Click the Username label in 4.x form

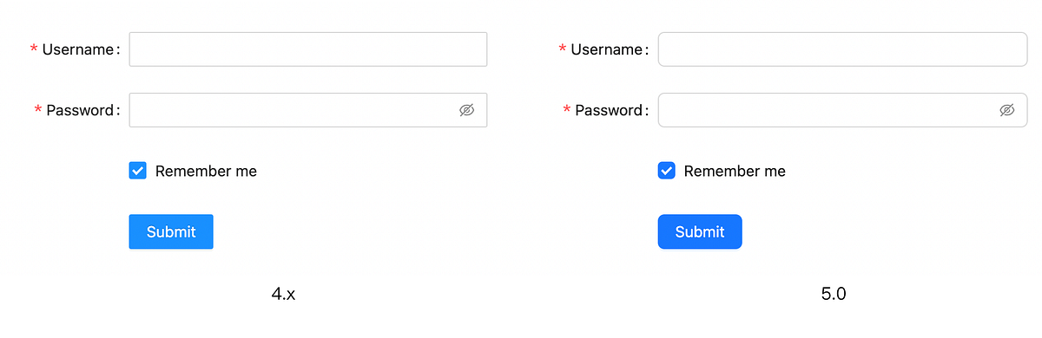(78, 49)
